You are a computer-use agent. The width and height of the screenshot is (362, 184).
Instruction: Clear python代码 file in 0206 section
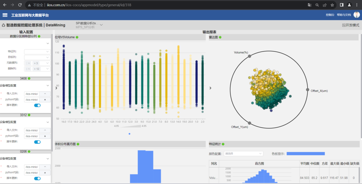(45, 172)
